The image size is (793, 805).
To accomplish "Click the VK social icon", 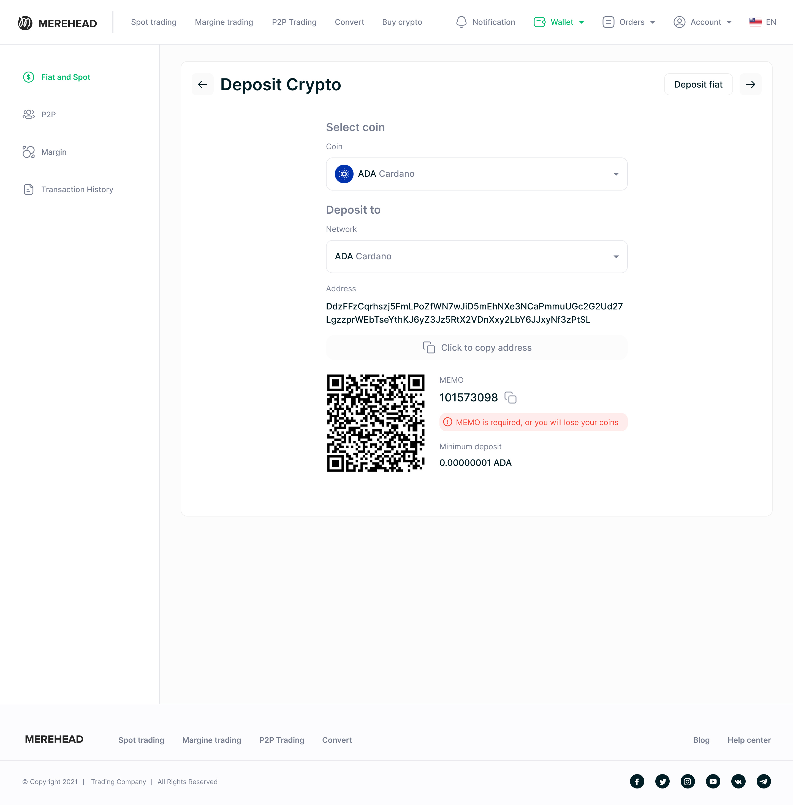I will click(738, 781).
